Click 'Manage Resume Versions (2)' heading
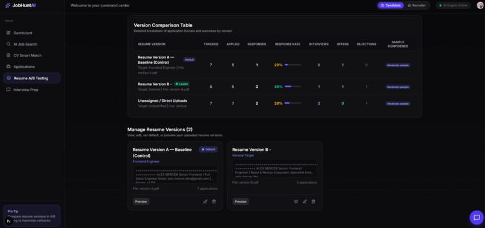This screenshot has height=228, width=485. tap(160, 129)
